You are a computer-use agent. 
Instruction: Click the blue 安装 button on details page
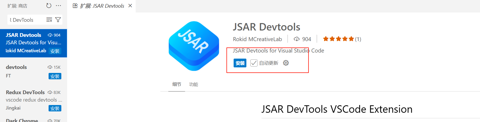tap(240, 63)
